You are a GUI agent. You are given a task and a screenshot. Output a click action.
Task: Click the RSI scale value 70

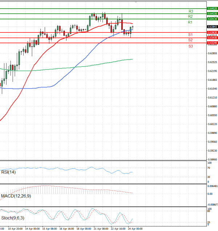tap(209, 168)
